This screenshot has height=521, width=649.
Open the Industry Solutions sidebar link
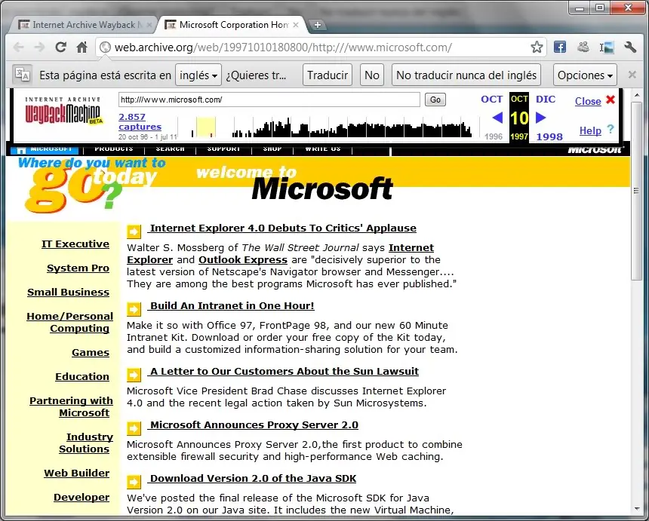86,443
